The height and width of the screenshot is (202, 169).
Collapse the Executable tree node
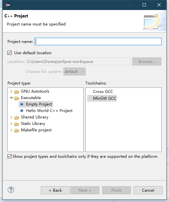pyautogui.click(x=12, y=98)
